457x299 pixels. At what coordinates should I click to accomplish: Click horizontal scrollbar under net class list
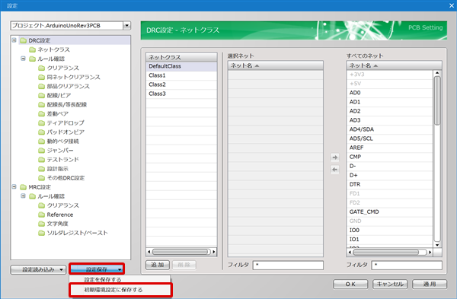pos(181,252)
